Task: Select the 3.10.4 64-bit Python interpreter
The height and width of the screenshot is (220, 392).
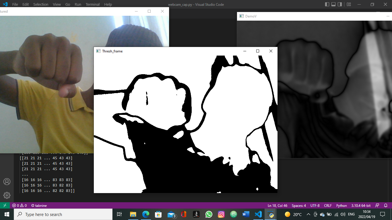Action: point(361,205)
